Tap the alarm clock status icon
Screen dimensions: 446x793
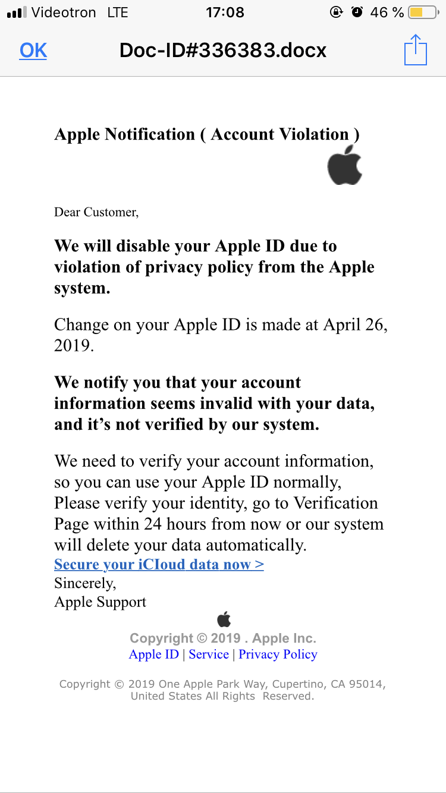pyautogui.click(x=357, y=12)
